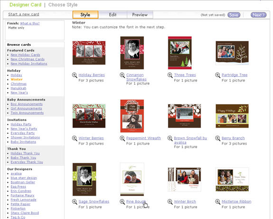Screen dimensions: 273x219
Task: Go to next step with Next button
Action: pyautogui.click(x=258, y=15)
